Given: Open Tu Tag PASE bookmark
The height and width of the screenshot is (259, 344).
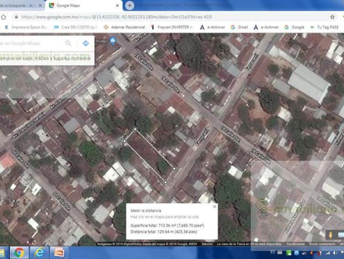Looking at the screenshot, I should coord(325,27).
